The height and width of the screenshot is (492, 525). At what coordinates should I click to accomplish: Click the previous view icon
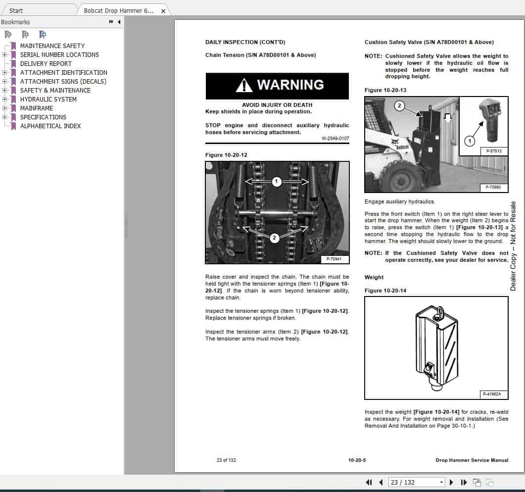477,482
